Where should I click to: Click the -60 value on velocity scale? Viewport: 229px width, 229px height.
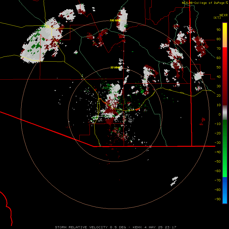click(218, 171)
